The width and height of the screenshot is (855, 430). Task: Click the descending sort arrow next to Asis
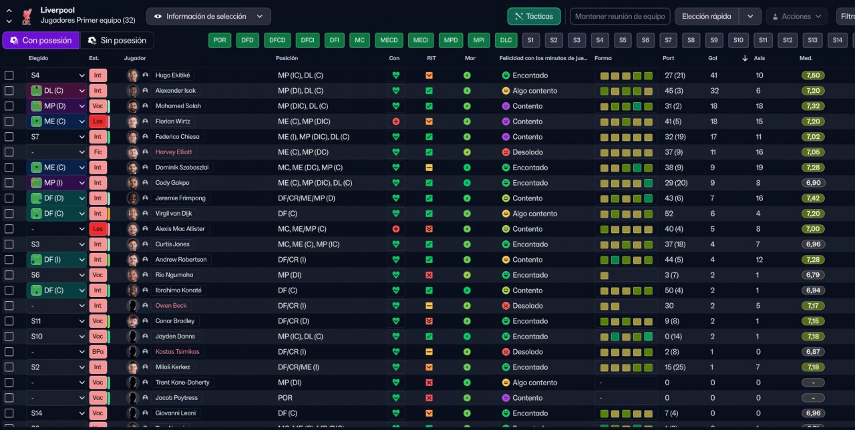(x=745, y=58)
